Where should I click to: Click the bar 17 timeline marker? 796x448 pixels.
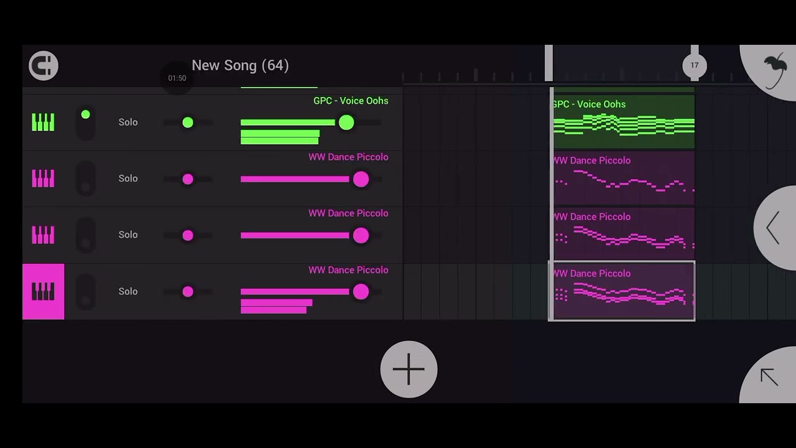(695, 65)
